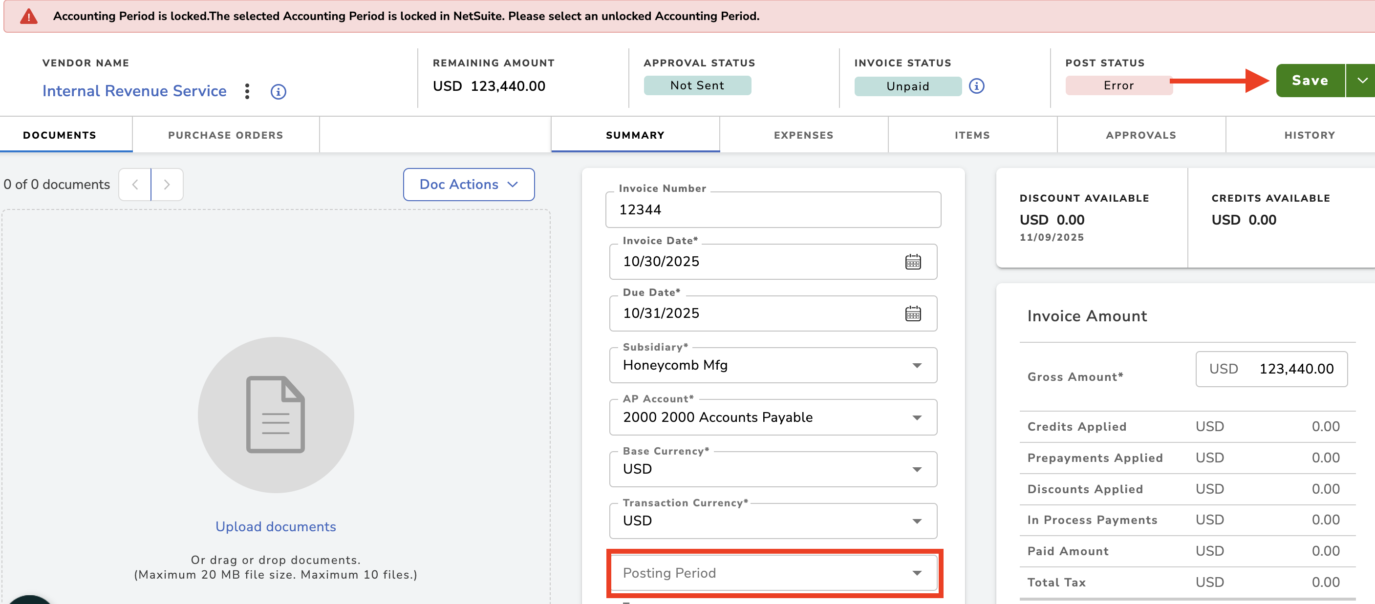1375x604 pixels.
Task: Click the Upload documents link
Action: (x=276, y=527)
